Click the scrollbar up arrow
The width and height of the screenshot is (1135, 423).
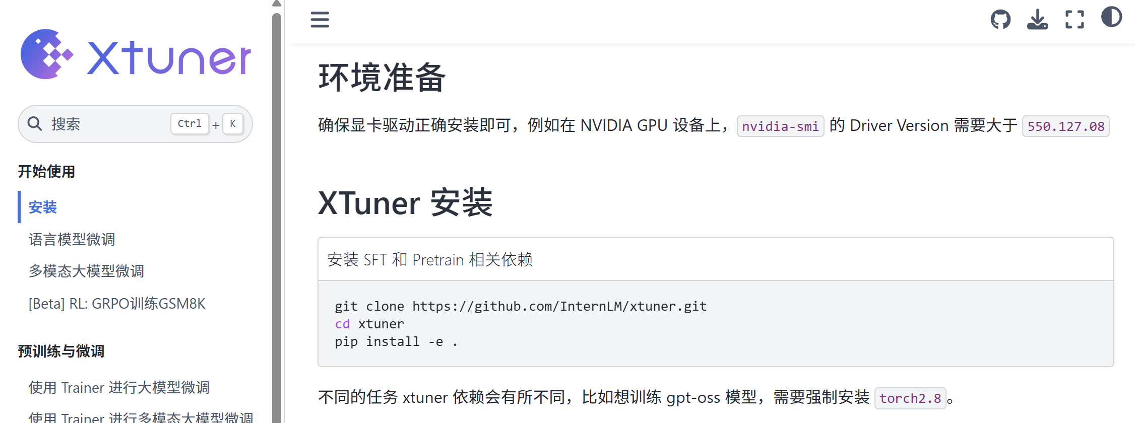pos(276,4)
